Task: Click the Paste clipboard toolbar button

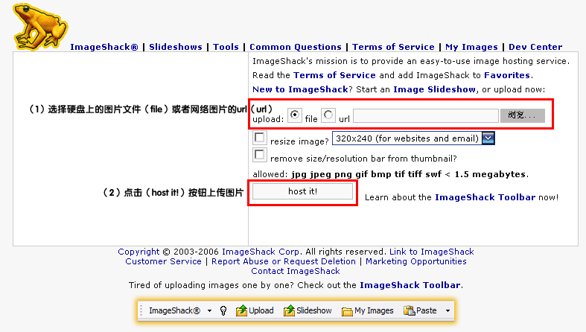Action: point(420,310)
